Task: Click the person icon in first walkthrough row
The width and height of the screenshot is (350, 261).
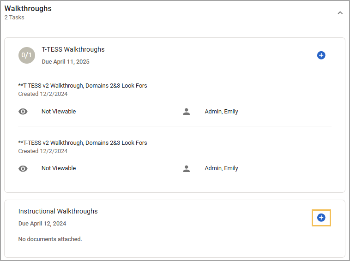Action: click(x=187, y=112)
